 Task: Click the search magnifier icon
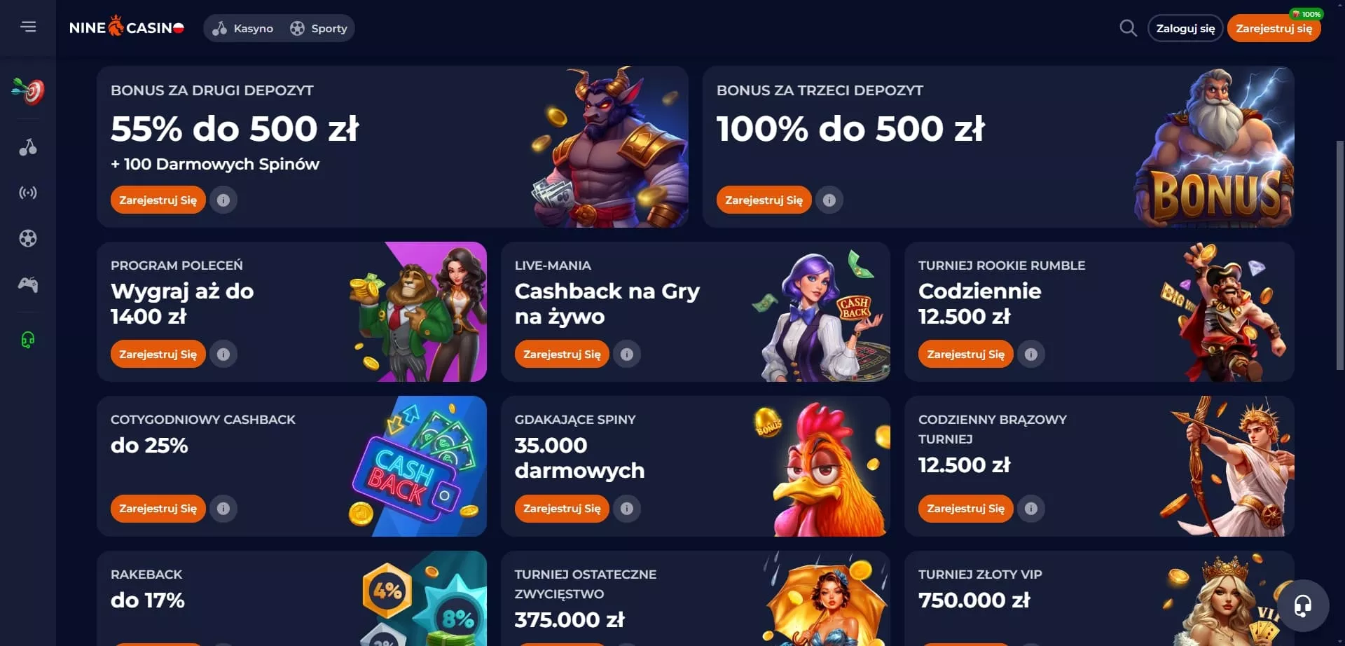click(1128, 28)
